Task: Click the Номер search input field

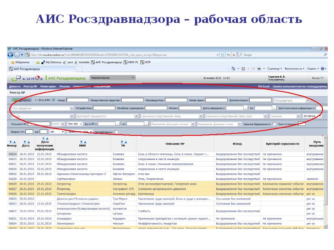Action: pyautogui.click(x=78, y=100)
